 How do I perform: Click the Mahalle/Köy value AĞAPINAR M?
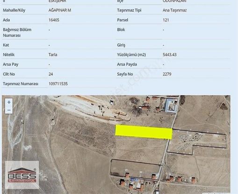(x=60, y=10)
